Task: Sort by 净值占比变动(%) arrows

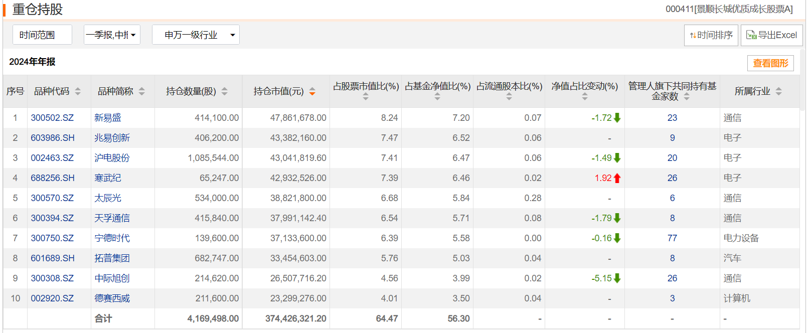Action: click(x=585, y=97)
